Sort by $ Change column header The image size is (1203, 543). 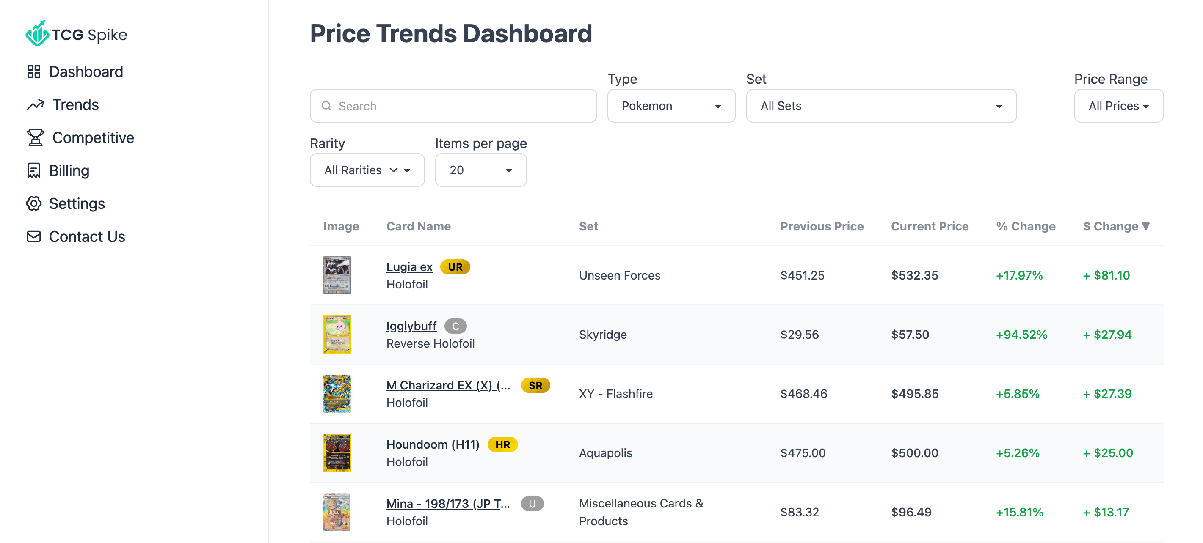pyautogui.click(x=1115, y=226)
